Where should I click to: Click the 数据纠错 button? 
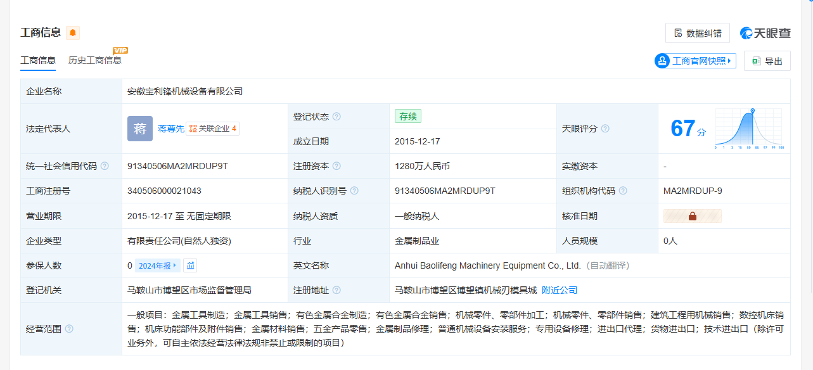click(698, 33)
